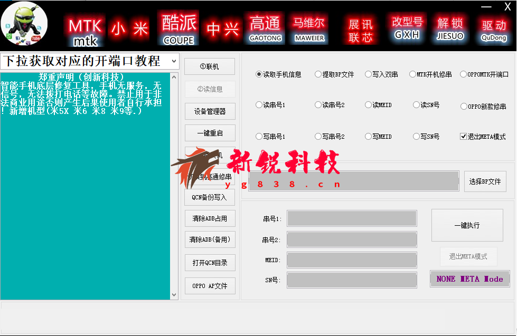Click the 郑重声明 notice text
This screenshot has width=517, height=336.
(81, 94)
